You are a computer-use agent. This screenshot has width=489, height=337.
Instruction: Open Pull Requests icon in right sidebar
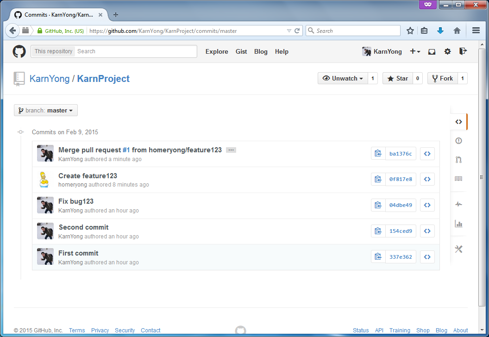point(458,160)
